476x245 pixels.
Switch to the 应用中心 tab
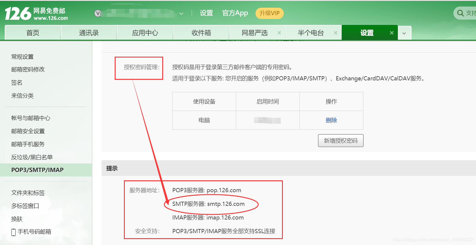tap(145, 33)
